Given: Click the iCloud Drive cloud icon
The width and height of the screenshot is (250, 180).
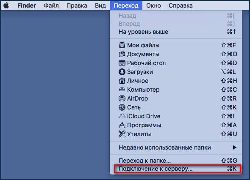Looking at the screenshot, I should click(122, 116).
